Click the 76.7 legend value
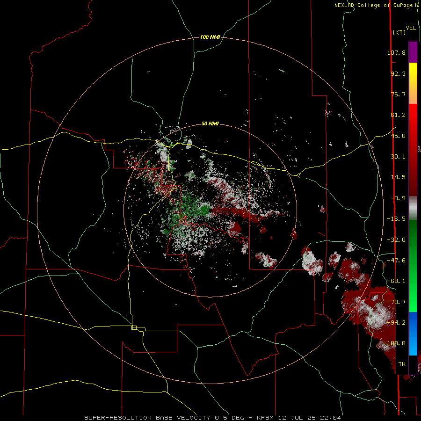Image resolution: width=421 pixels, height=421 pixels. 398,94
